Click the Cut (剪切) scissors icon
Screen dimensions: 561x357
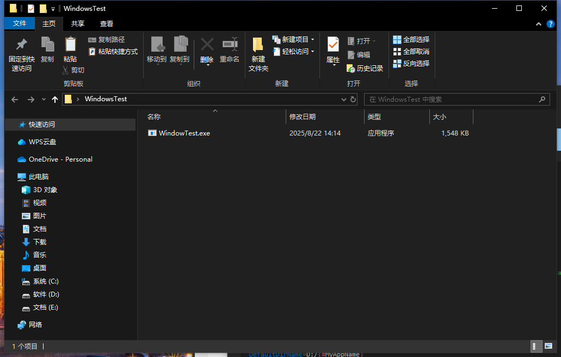click(x=65, y=70)
